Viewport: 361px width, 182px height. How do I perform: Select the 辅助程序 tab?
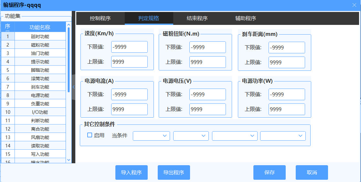tap(246, 18)
